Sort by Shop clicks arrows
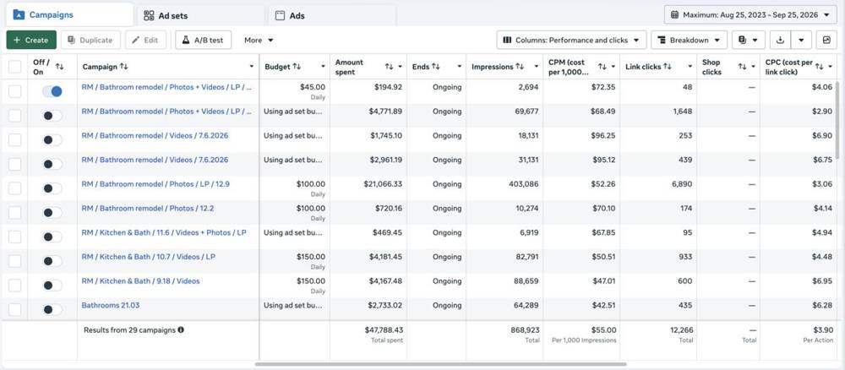845x370 pixels. (x=742, y=66)
